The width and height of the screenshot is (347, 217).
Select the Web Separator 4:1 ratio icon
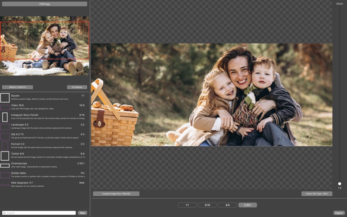5,185
